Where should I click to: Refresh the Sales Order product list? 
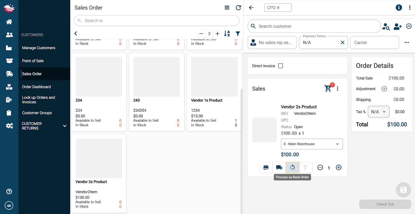pyautogui.click(x=238, y=8)
